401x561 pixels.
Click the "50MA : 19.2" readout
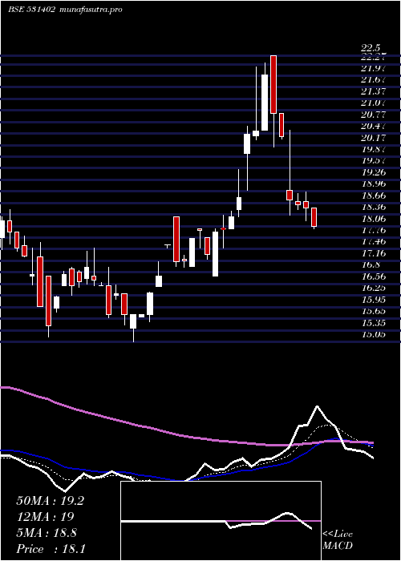tap(50, 501)
